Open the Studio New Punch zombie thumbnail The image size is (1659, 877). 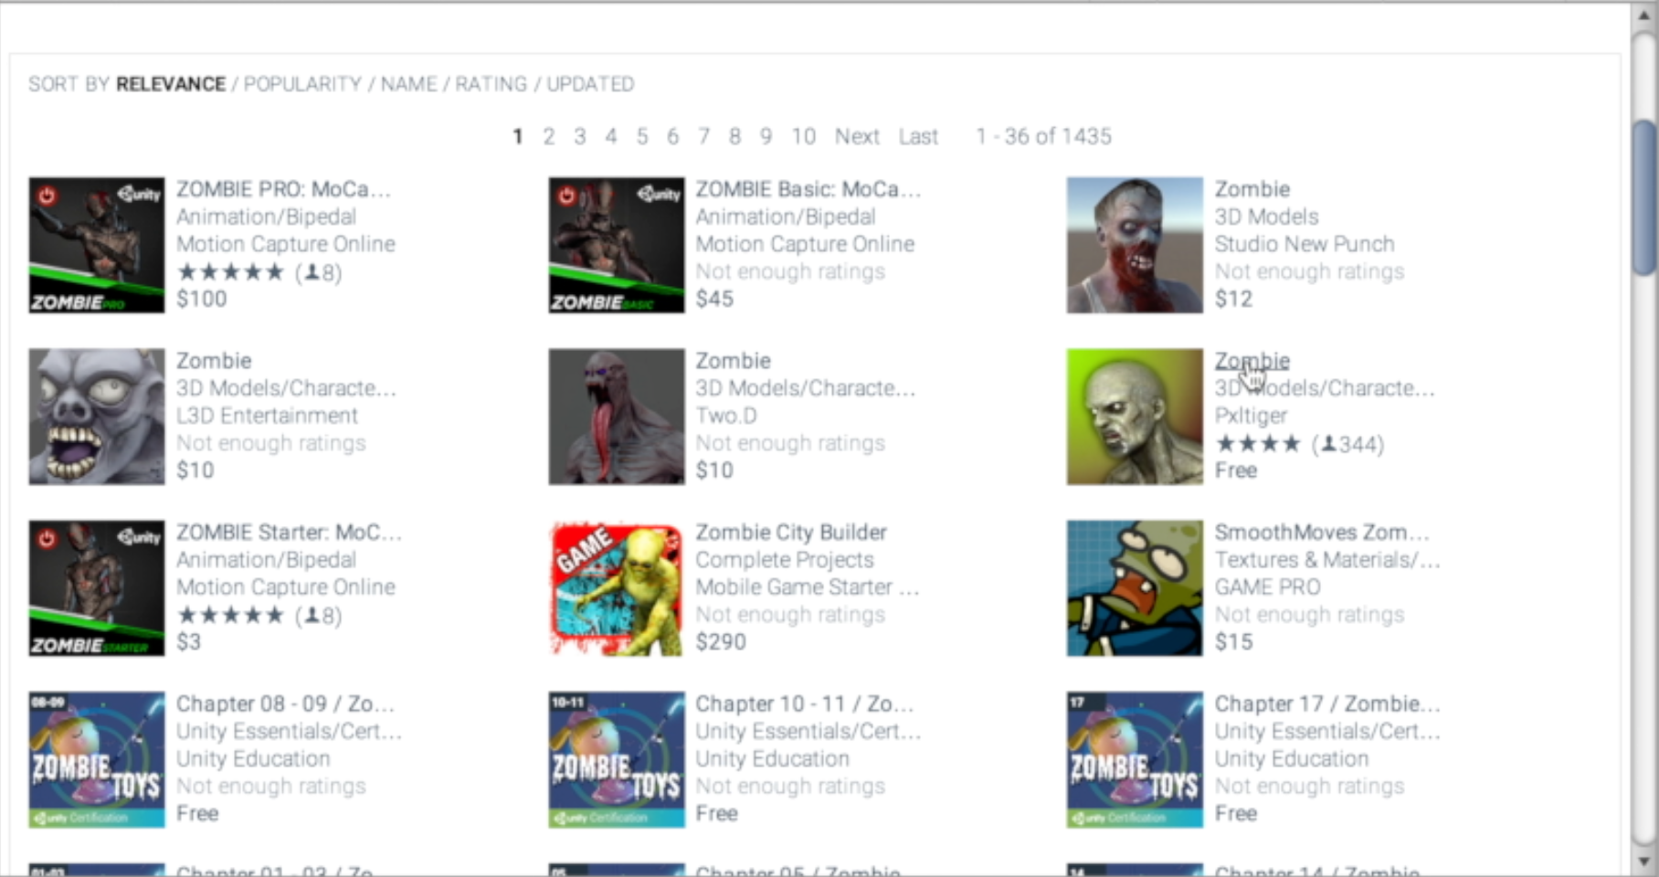[1135, 245]
